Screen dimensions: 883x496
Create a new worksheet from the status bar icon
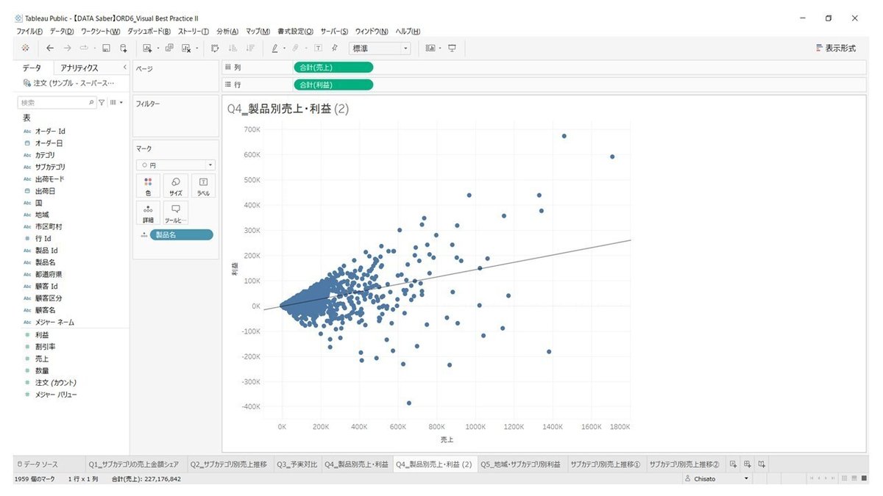pyautogui.click(x=733, y=464)
